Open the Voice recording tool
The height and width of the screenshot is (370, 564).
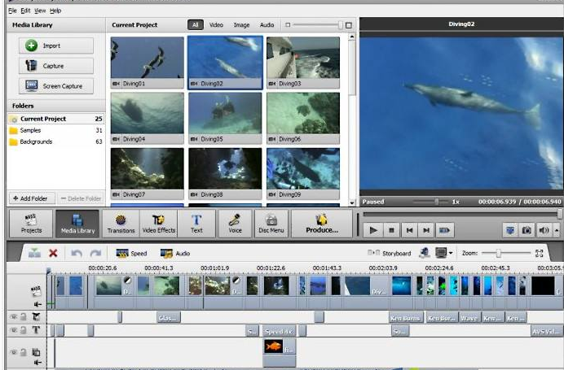235,224
